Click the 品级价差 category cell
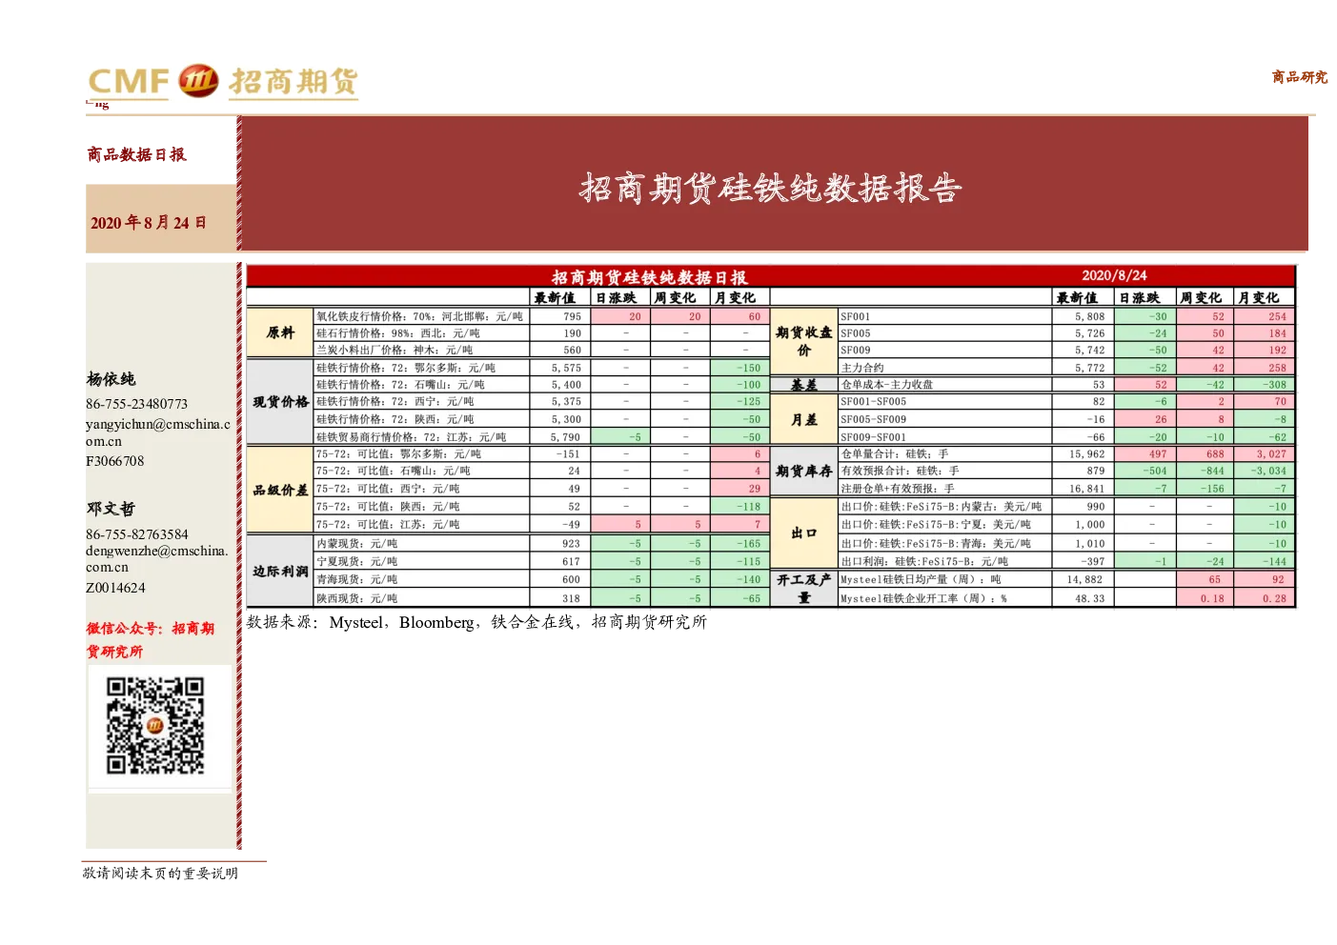The height and width of the screenshot is (945, 1337). click(280, 490)
